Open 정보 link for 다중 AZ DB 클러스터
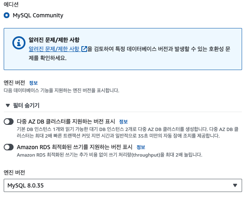Image resolution: width=247 pixels, height=199 pixels. point(123,122)
